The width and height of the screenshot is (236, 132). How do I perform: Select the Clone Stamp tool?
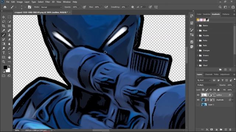(x=9, y=35)
